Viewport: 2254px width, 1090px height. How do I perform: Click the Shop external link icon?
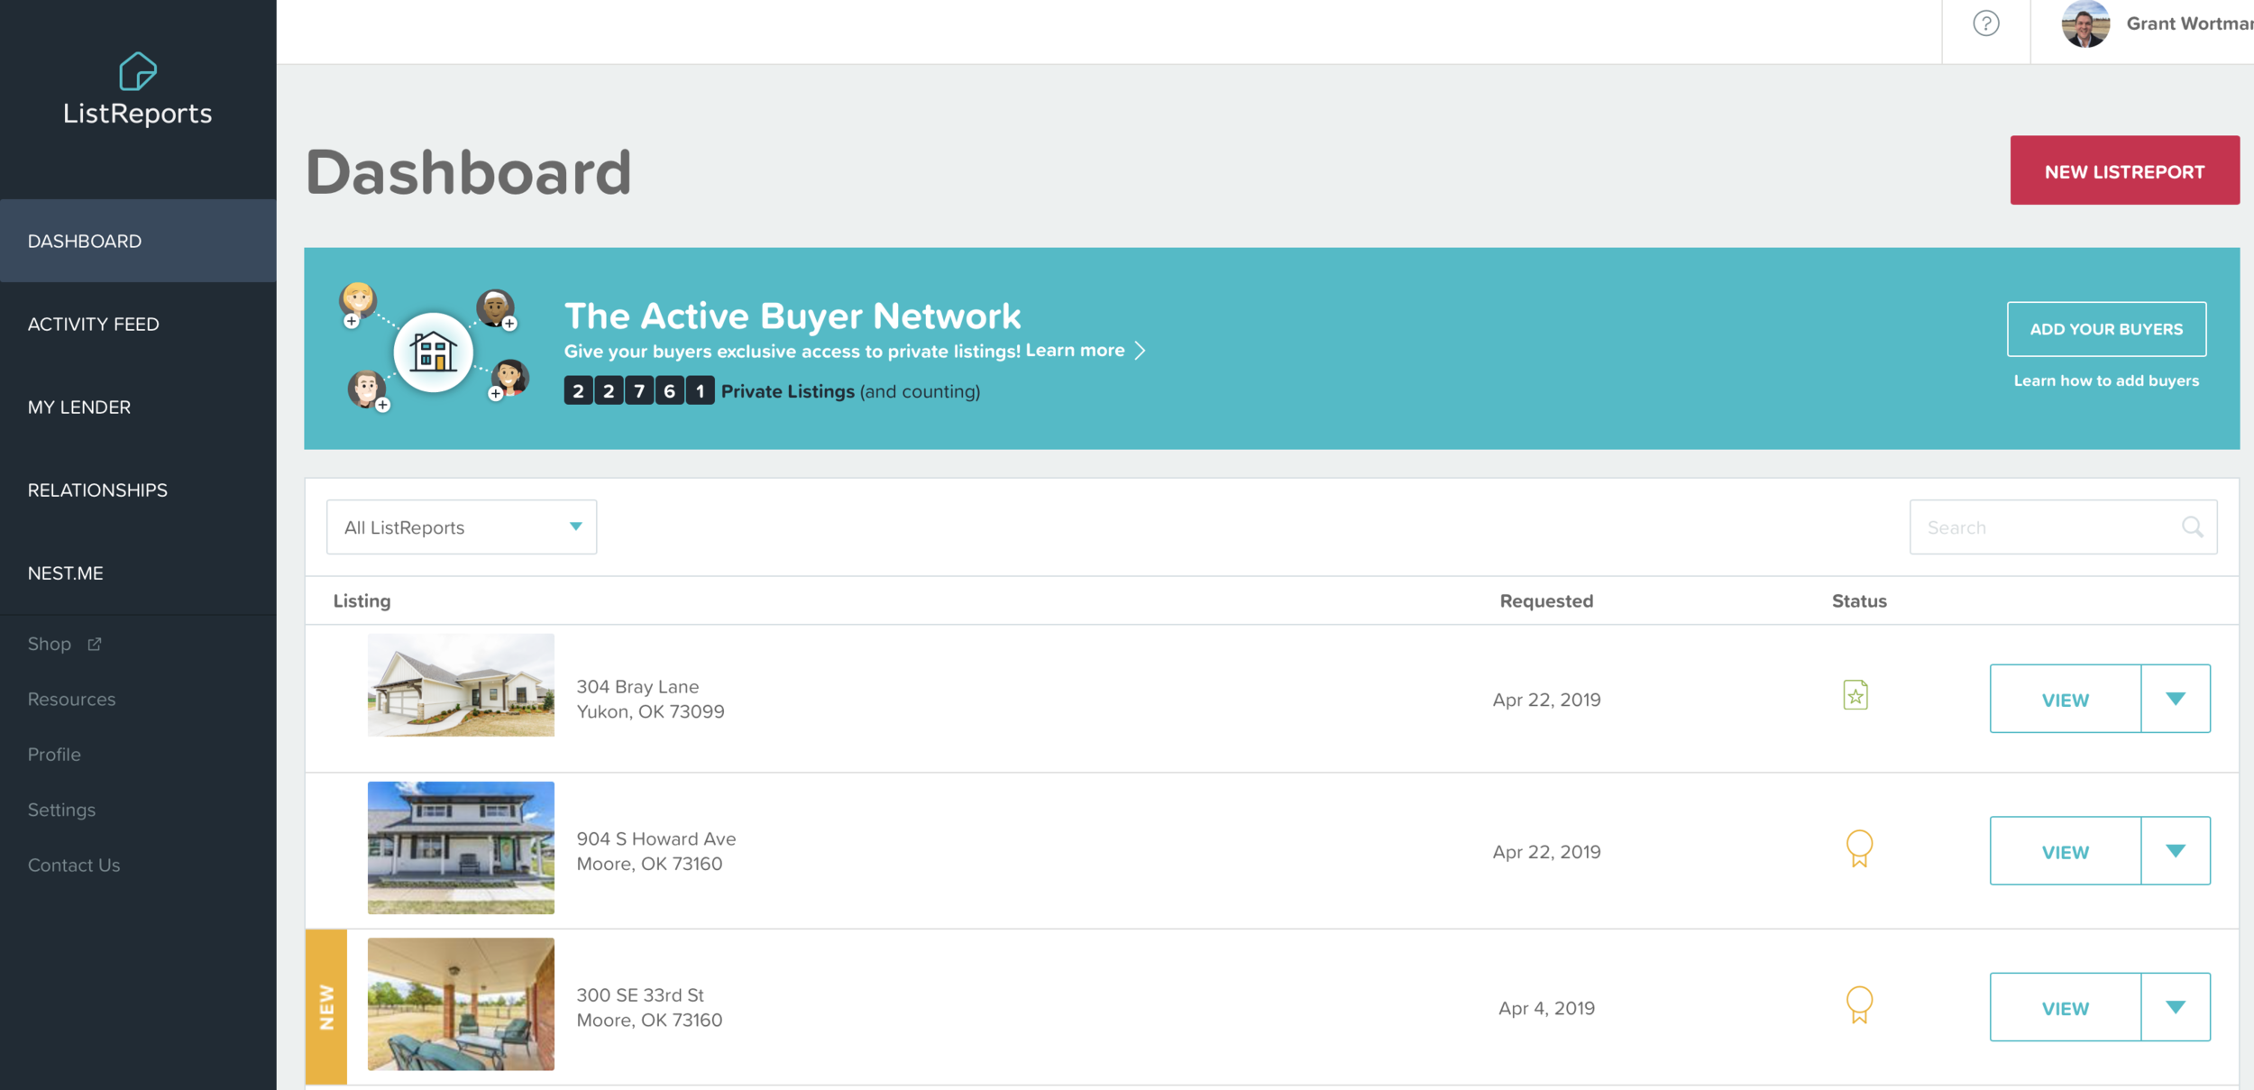click(95, 644)
